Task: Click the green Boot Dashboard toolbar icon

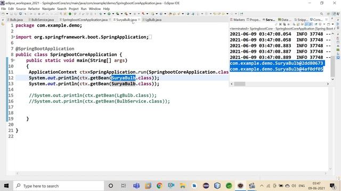Action: click(70, 14)
